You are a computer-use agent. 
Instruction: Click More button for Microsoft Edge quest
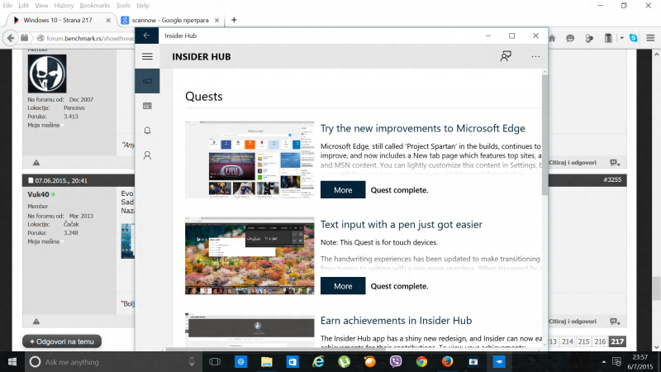point(343,190)
